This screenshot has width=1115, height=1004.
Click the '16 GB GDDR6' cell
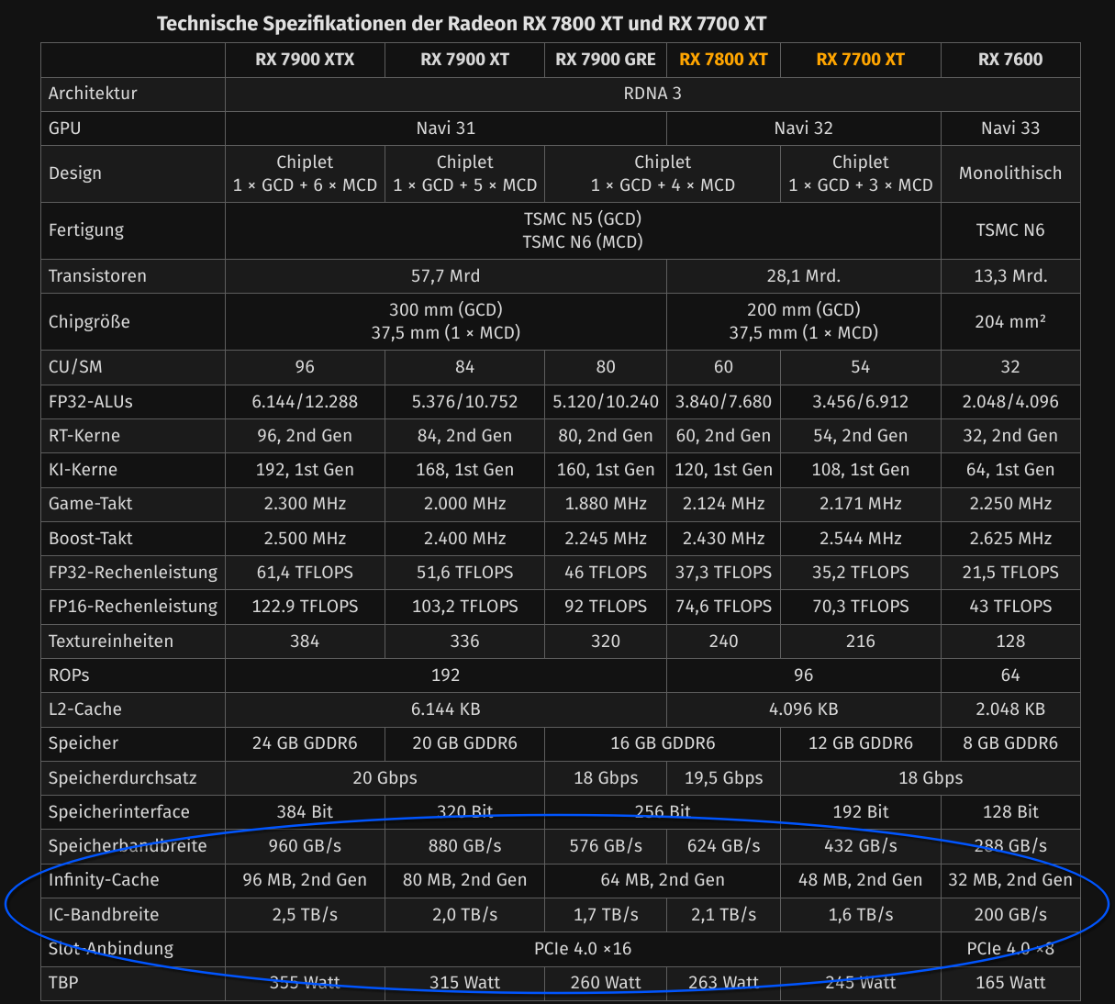click(x=663, y=743)
